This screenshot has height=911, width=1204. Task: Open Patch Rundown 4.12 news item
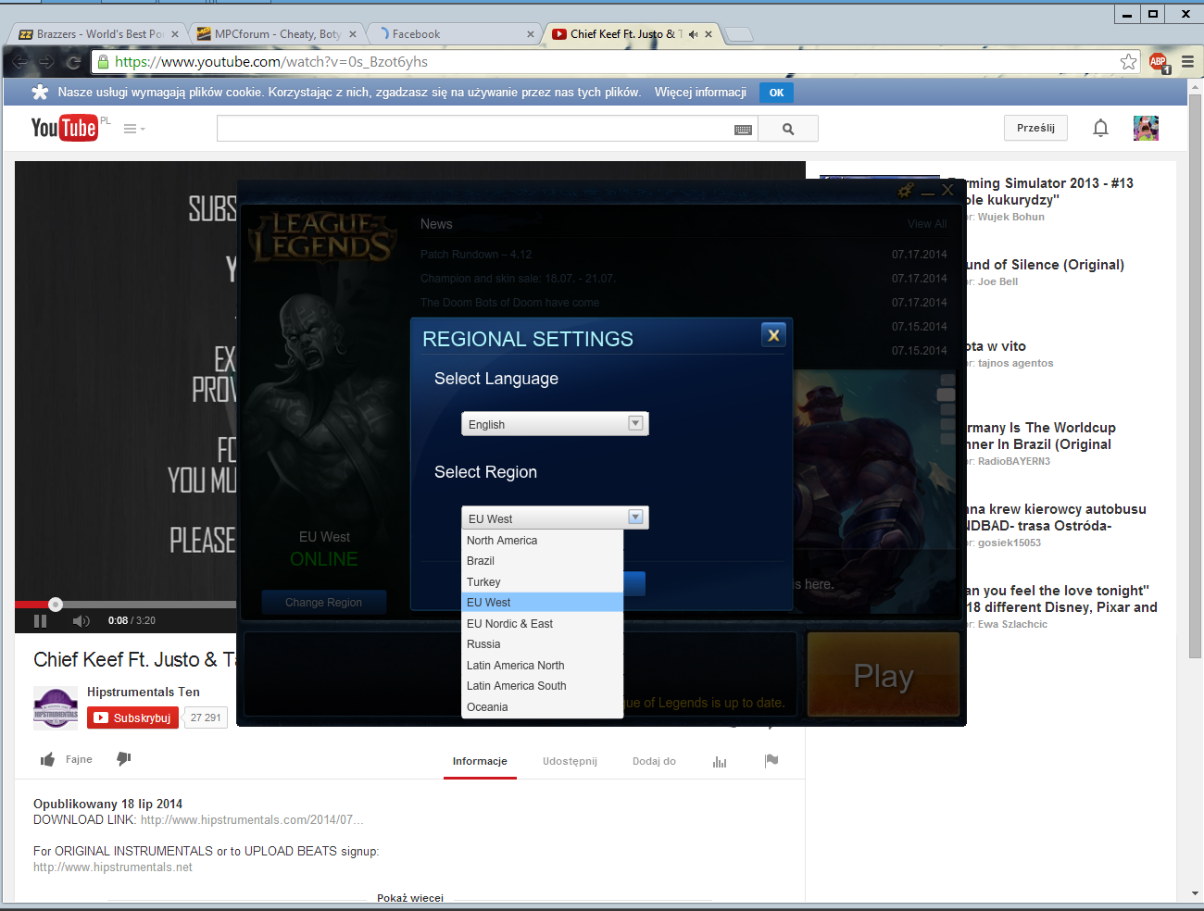(x=476, y=255)
